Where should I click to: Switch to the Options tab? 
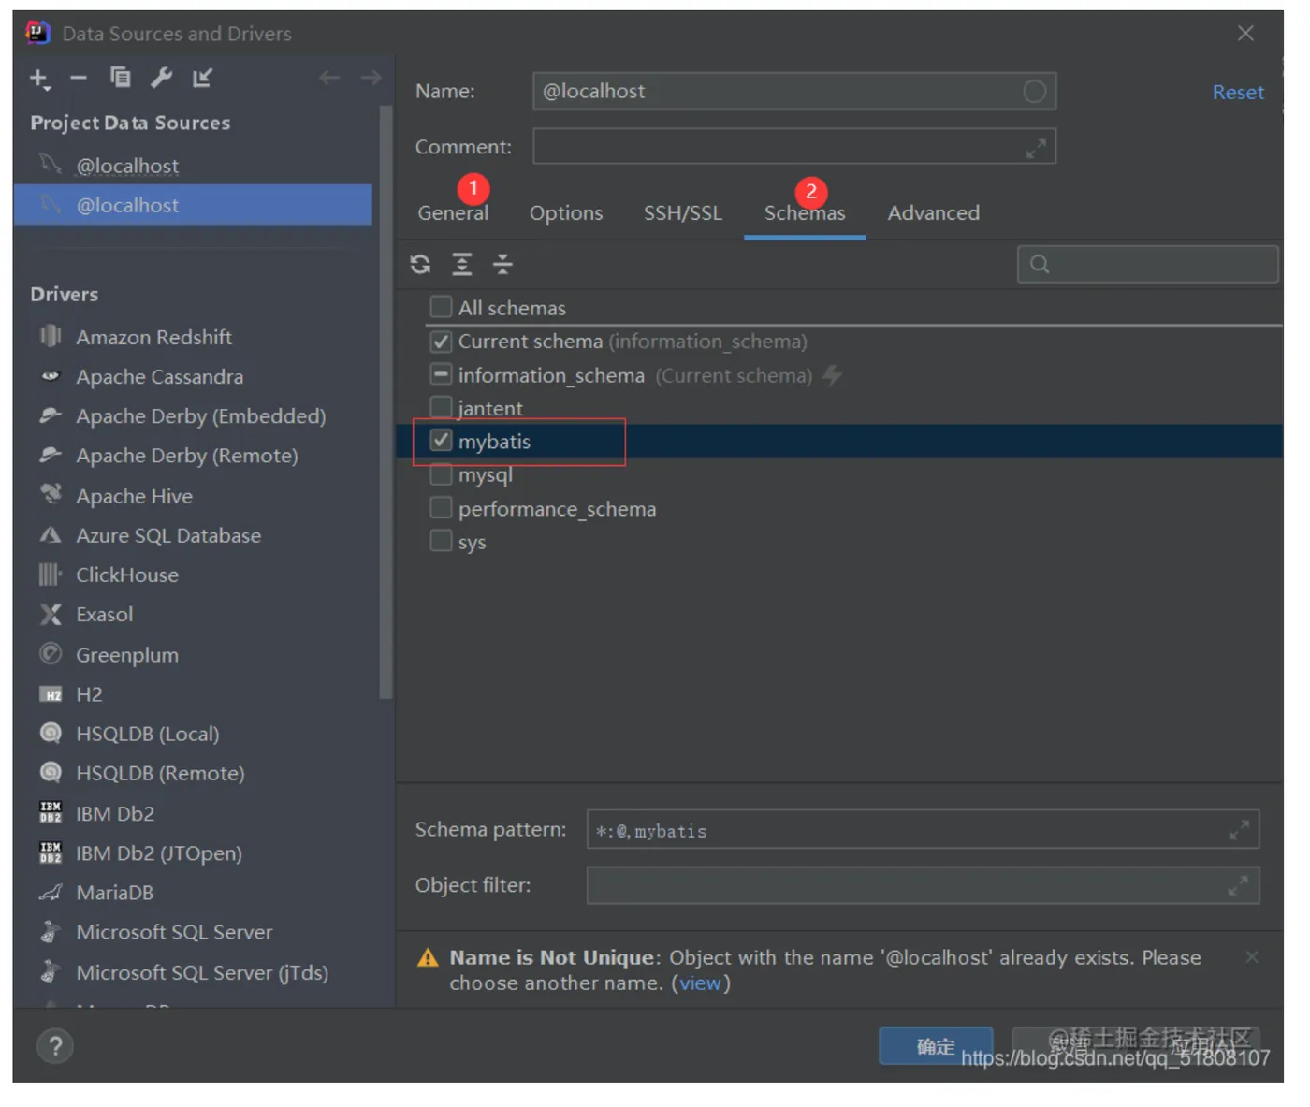coord(566,213)
